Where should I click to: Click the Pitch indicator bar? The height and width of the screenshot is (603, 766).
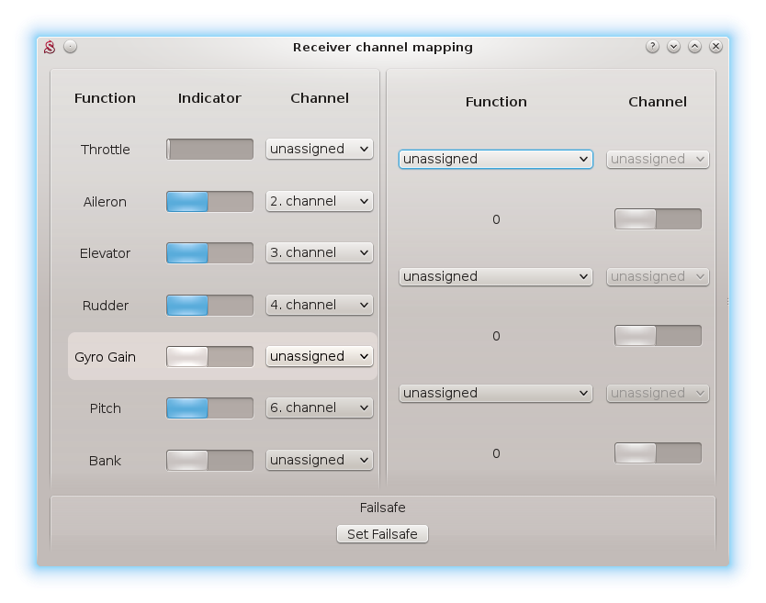point(209,408)
